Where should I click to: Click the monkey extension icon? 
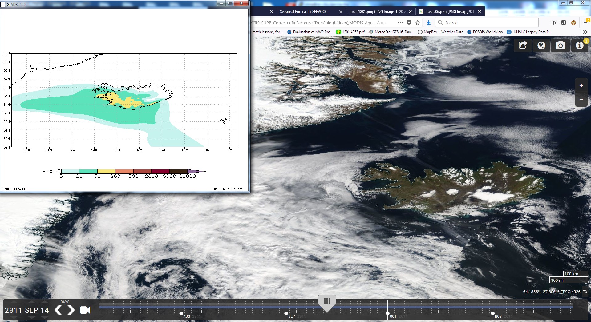pos(573,22)
